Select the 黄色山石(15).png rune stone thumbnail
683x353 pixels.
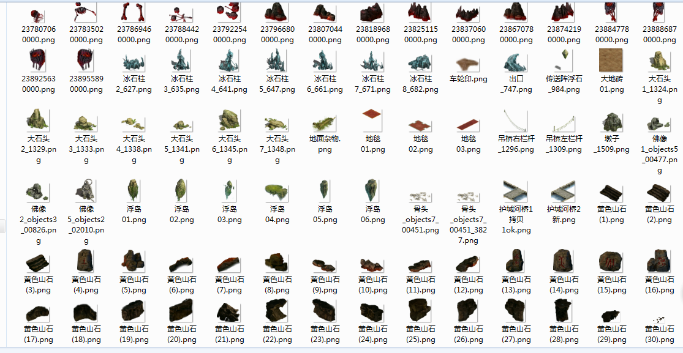tap(612, 261)
